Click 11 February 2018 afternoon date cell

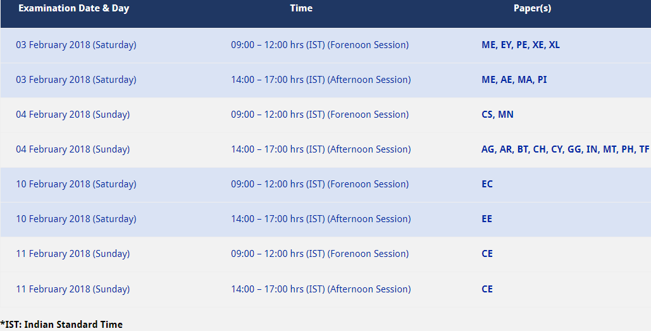pyautogui.click(x=73, y=289)
